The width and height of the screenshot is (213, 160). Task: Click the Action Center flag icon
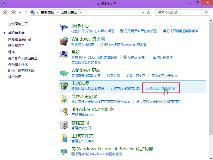click(64, 28)
